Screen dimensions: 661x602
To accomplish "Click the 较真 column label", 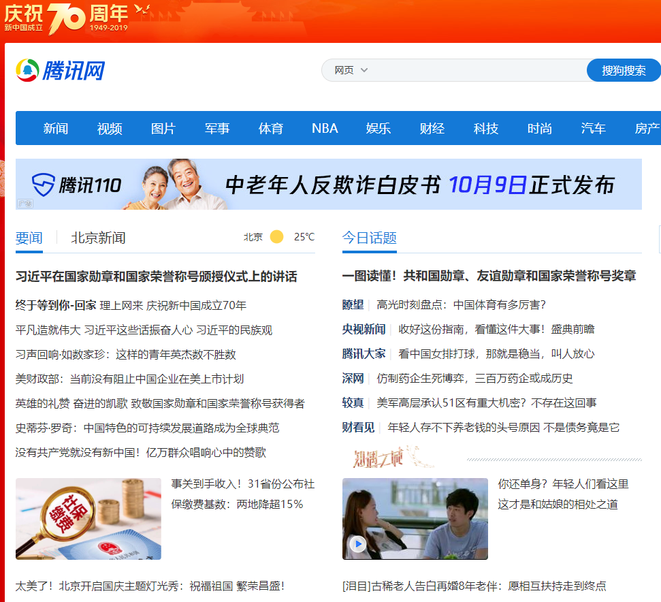I will [x=353, y=402].
